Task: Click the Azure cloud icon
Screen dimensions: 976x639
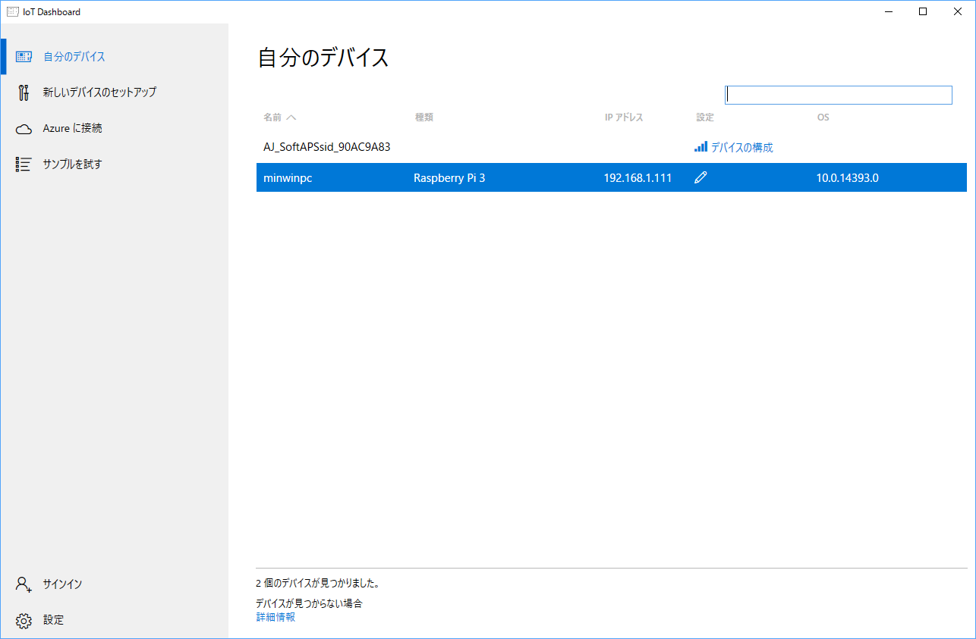Action: coord(24,129)
